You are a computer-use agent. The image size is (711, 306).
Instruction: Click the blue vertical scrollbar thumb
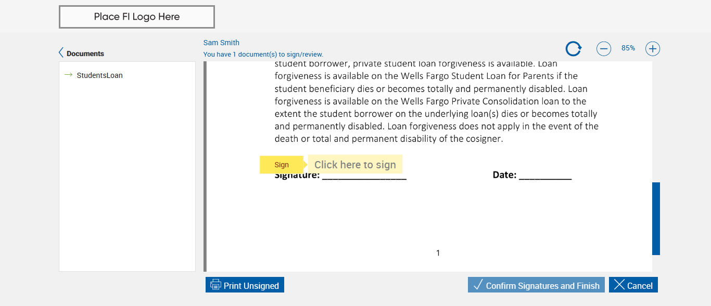(656, 218)
